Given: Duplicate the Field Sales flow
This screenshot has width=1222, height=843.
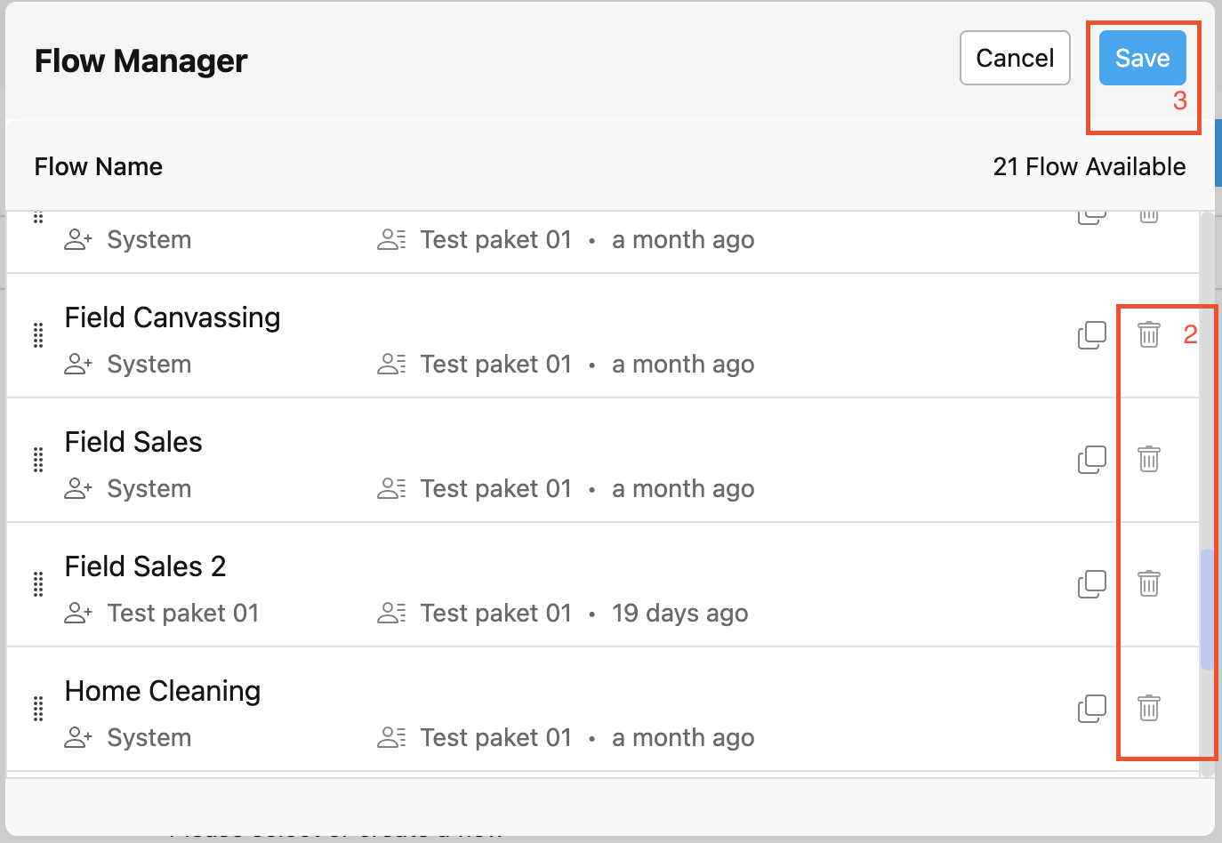Looking at the screenshot, I should point(1092,460).
